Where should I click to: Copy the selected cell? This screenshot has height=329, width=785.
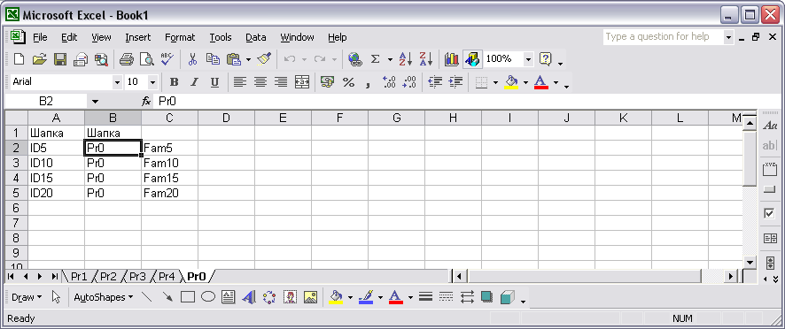pos(213,59)
